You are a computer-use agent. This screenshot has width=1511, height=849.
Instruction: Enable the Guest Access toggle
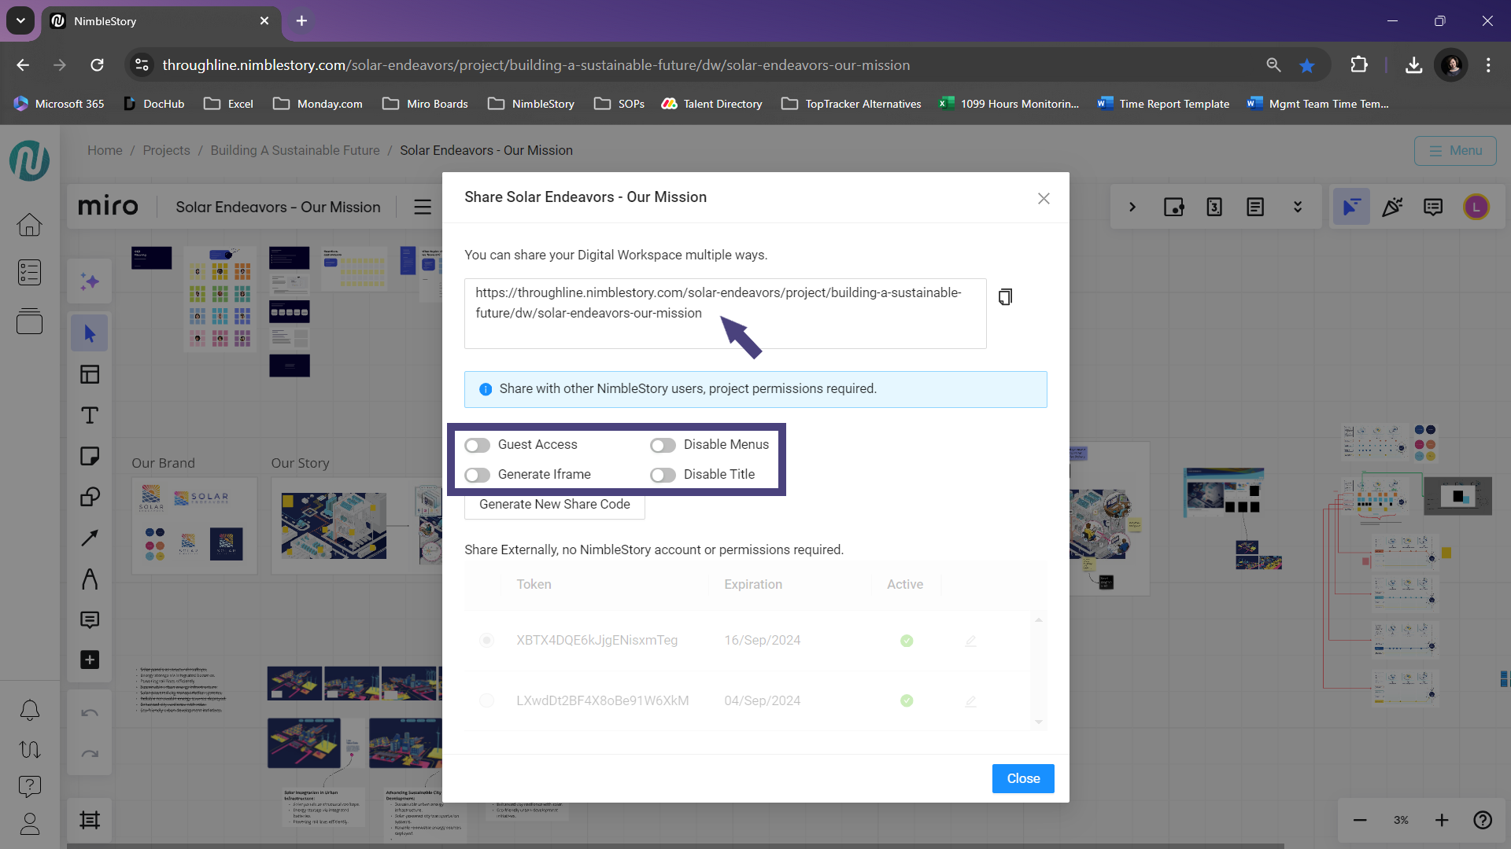477,446
